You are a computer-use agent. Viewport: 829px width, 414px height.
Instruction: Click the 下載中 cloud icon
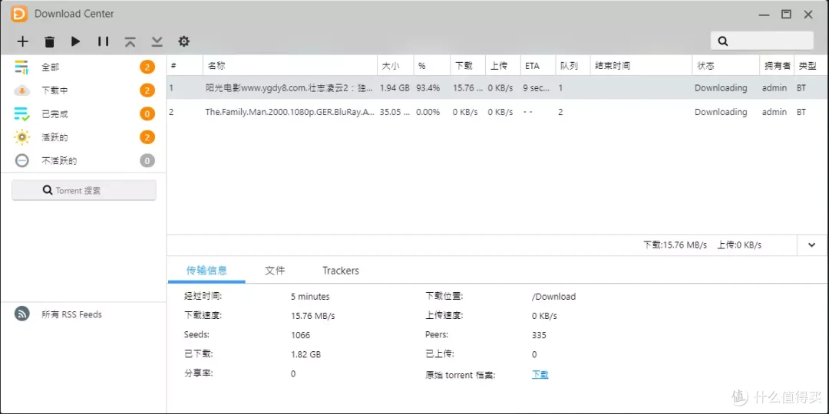coord(21,90)
